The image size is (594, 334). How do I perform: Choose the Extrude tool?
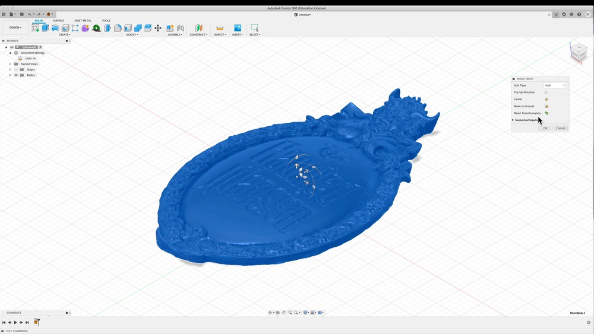coord(46,28)
